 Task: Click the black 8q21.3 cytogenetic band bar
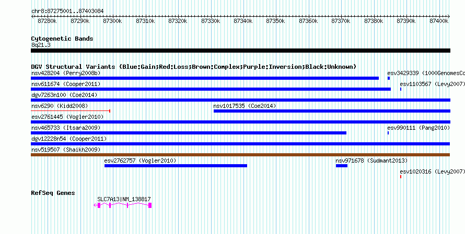click(x=240, y=51)
